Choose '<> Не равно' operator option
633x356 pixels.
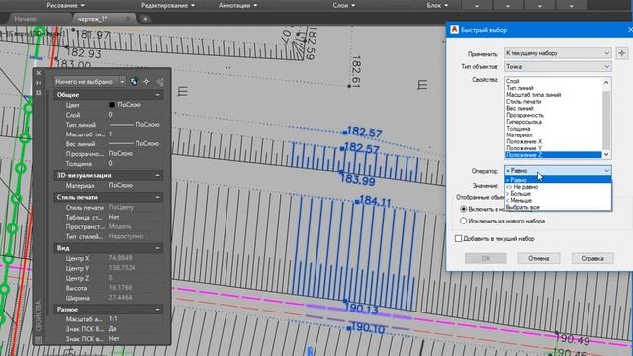pyautogui.click(x=558, y=187)
